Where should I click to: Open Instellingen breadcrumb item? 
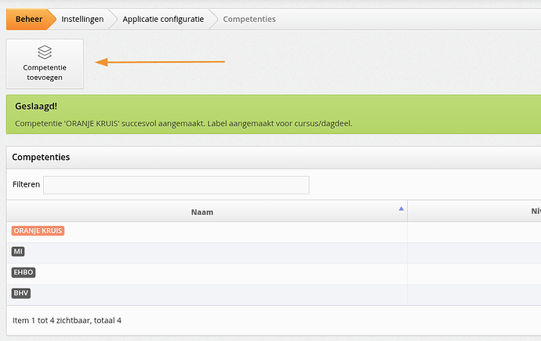click(x=82, y=19)
